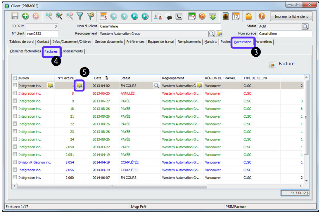Tick the Division header select-all checkbox
The image size is (321, 214).
15,78
